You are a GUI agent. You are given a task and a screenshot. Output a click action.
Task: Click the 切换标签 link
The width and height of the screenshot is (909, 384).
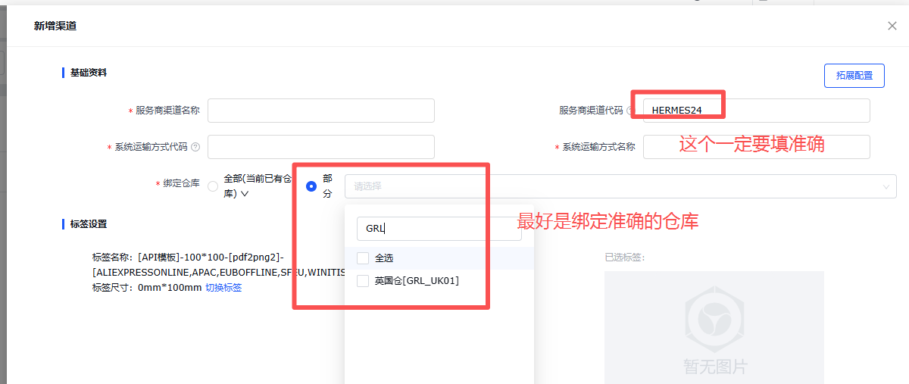pyautogui.click(x=223, y=288)
